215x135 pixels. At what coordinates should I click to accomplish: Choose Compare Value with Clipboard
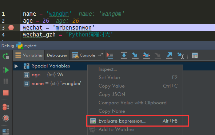click(x=135, y=103)
